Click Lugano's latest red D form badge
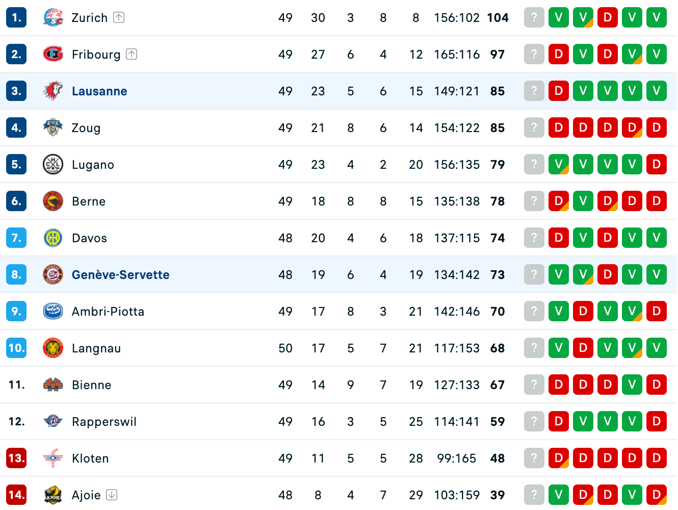The image size is (678, 510). (657, 165)
